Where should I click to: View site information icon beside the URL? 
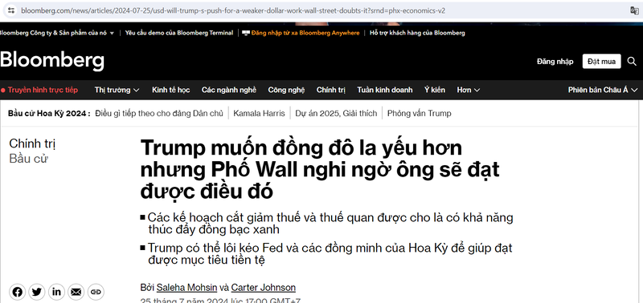[11, 10]
